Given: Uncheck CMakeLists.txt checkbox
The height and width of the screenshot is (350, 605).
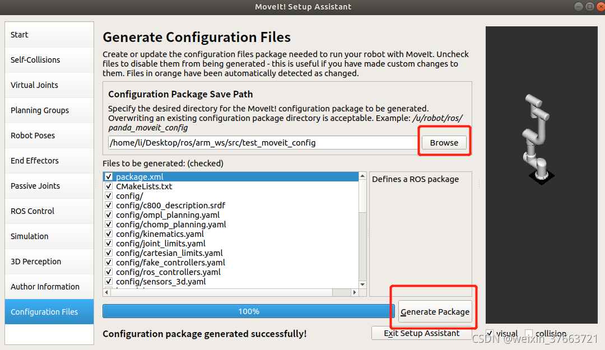Looking at the screenshot, I should [x=109, y=186].
